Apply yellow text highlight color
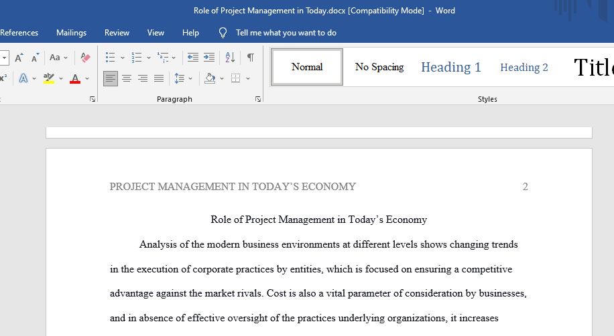Screen dimensions: 614x336 [x=48, y=78]
